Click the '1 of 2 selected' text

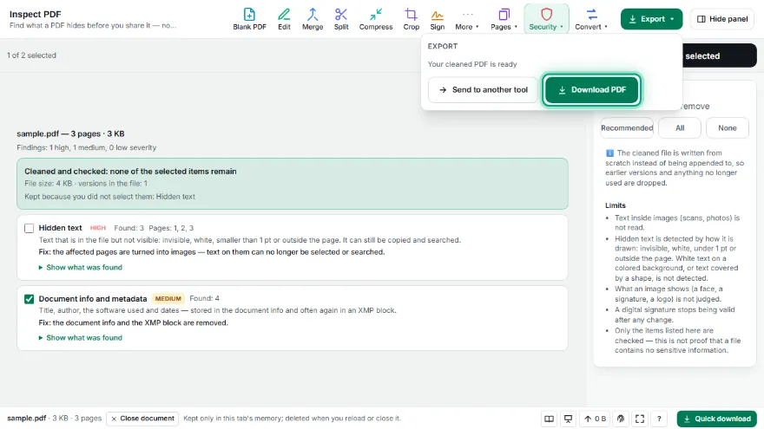point(31,55)
